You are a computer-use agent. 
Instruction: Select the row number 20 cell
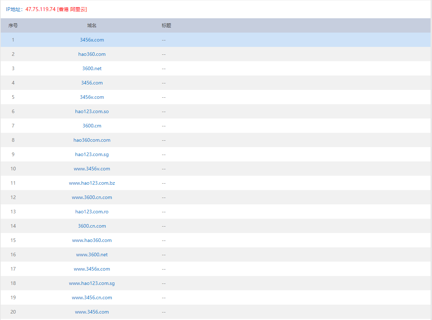tap(13, 312)
